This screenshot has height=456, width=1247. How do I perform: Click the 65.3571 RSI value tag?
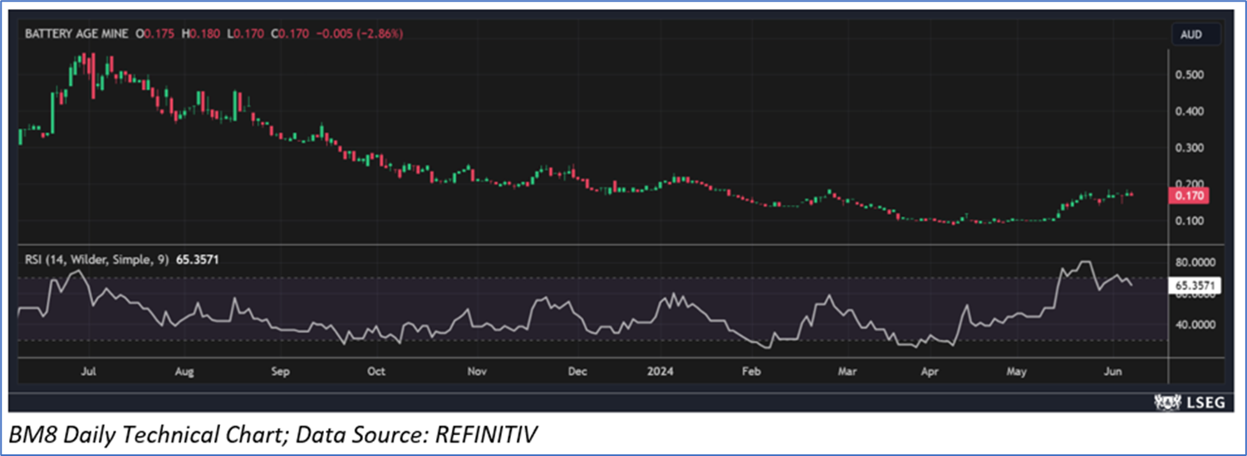pos(1196,286)
